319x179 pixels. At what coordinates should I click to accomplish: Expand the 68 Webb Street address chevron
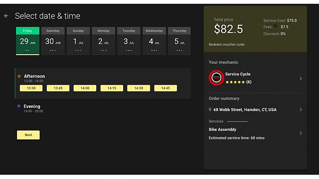click(x=301, y=109)
